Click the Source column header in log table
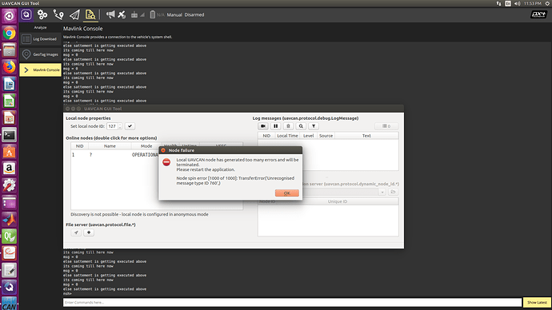 (x=326, y=136)
